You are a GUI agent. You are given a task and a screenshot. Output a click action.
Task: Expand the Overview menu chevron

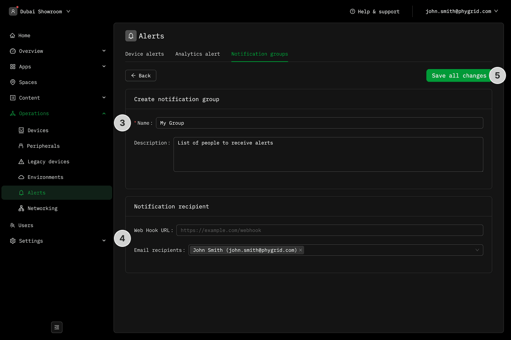coord(104,51)
